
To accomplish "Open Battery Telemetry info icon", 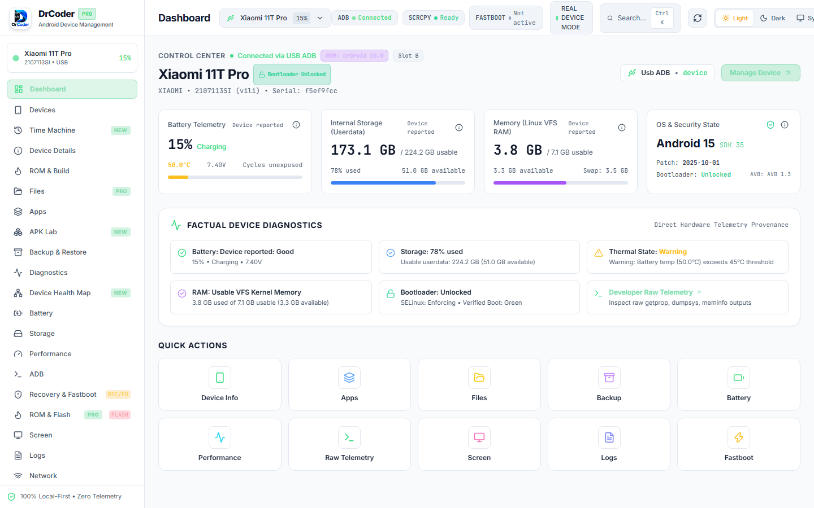I will [296, 125].
